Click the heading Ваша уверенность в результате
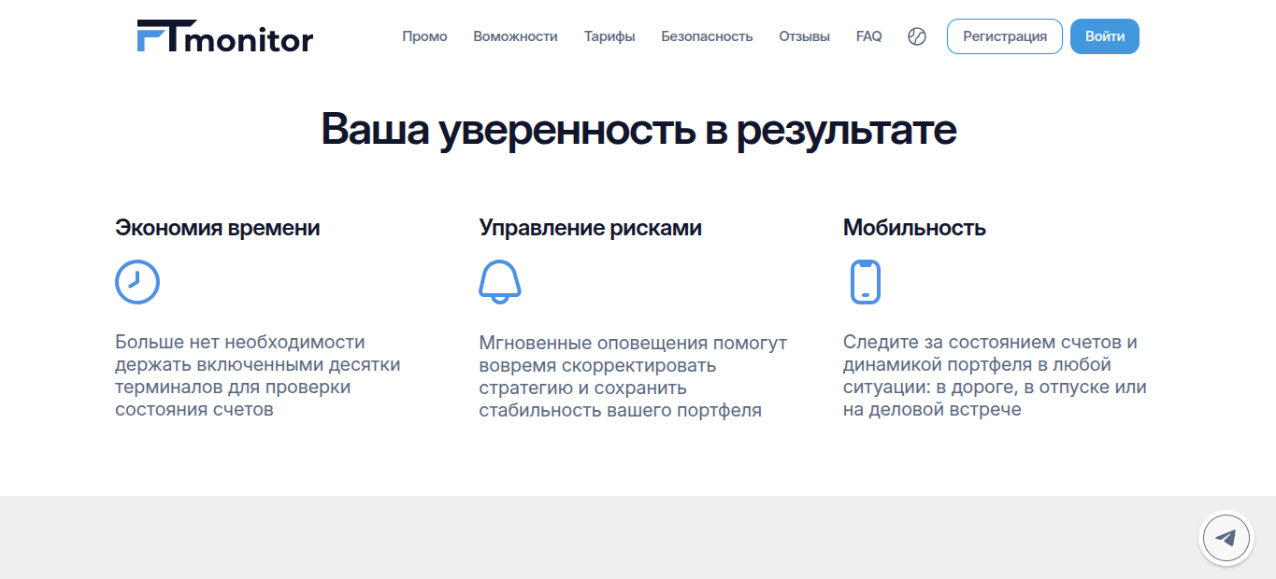This screenshot has height=579, width=1276. (x=638, y=129)
